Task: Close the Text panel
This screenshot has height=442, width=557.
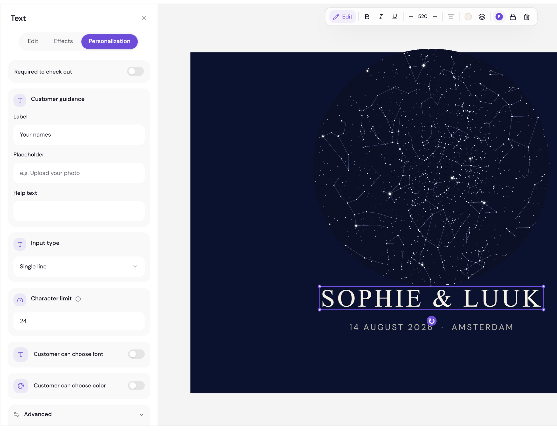Action: [144, 18]
